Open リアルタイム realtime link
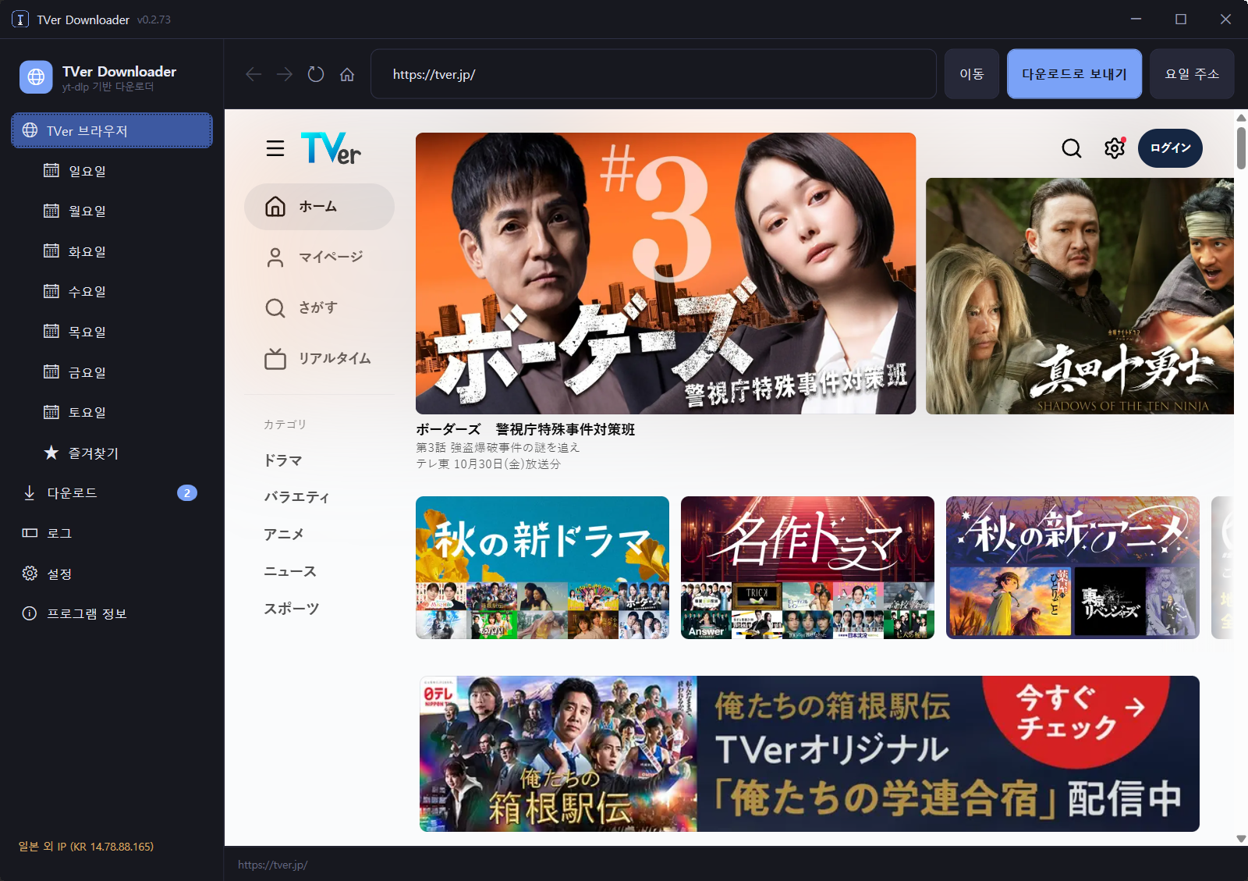 point(319,359)
